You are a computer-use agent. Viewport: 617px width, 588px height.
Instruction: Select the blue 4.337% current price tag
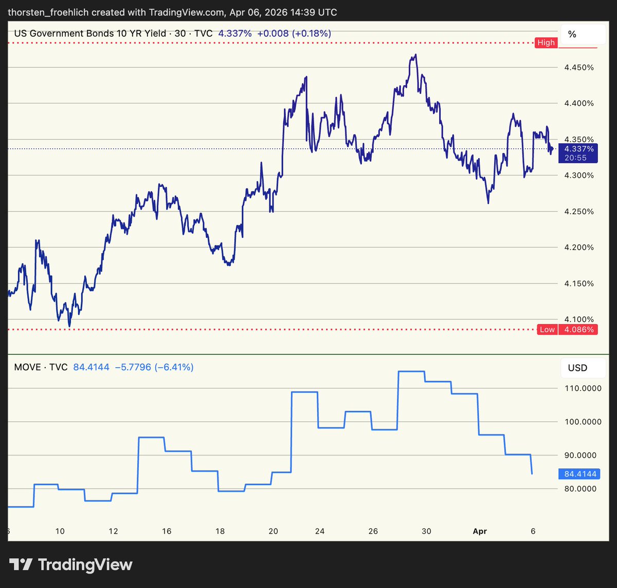pyautogui.click(x=579, y=148)
